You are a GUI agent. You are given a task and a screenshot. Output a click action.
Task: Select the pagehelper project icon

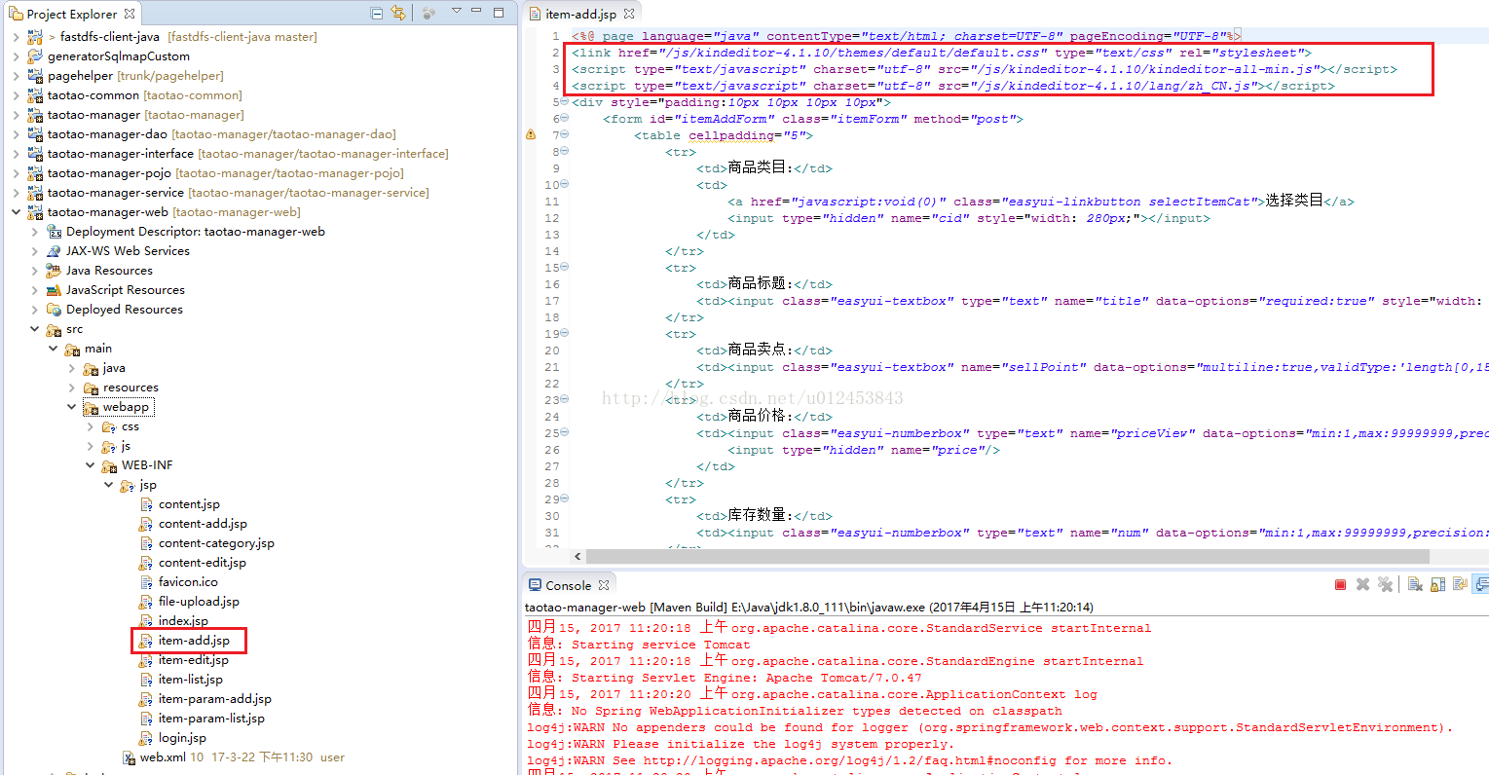coord(35,76)
